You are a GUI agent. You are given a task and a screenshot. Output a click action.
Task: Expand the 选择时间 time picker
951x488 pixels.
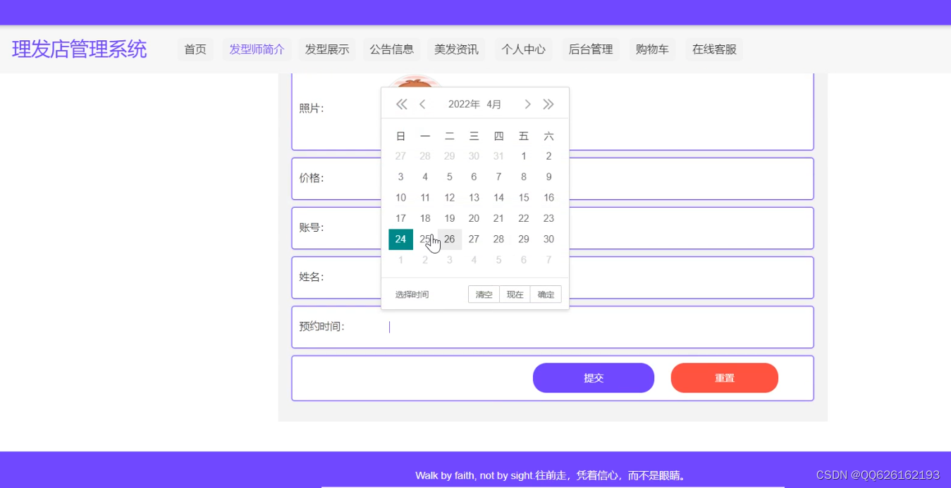pos(412,294)
